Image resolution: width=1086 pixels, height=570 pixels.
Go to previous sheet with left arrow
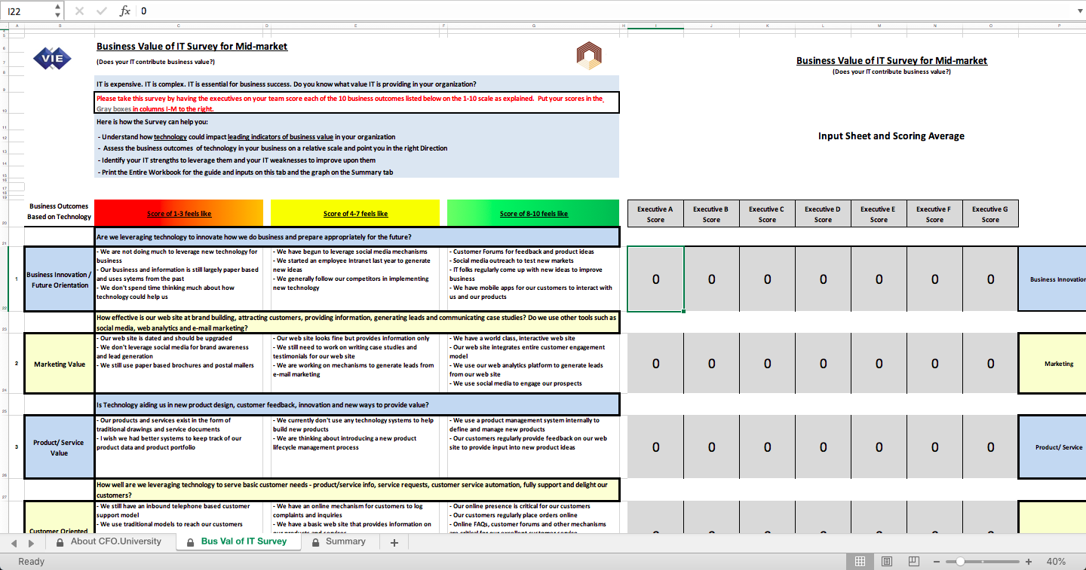pos(13,542)
